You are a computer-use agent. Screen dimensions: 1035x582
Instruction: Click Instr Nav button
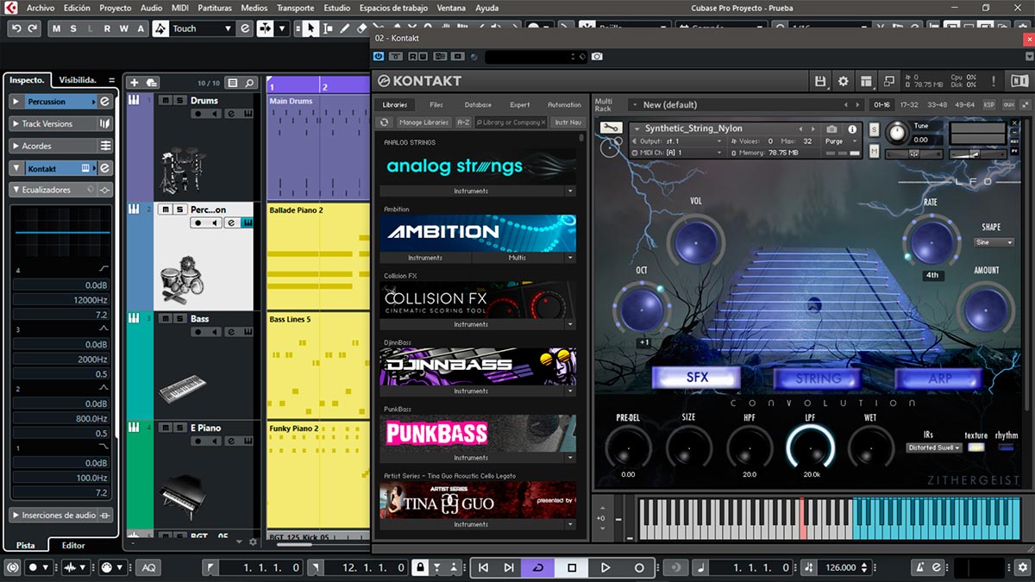[568, 122]
